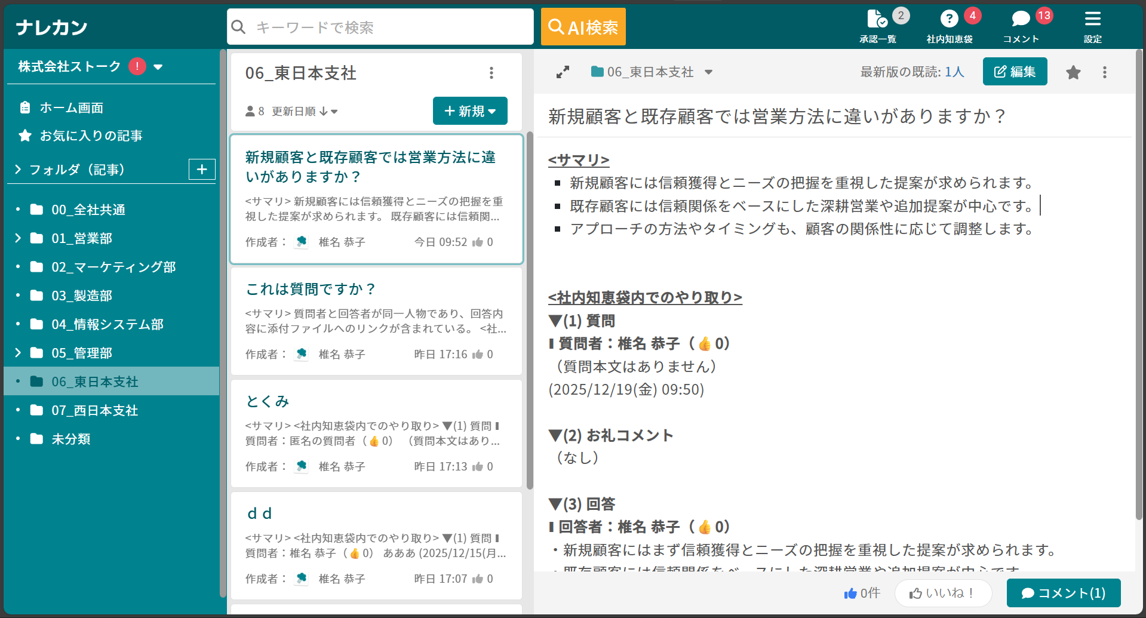Start an AI検索 search

pos(582,26)
